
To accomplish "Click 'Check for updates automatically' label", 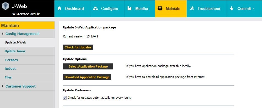I will point(99,98).
